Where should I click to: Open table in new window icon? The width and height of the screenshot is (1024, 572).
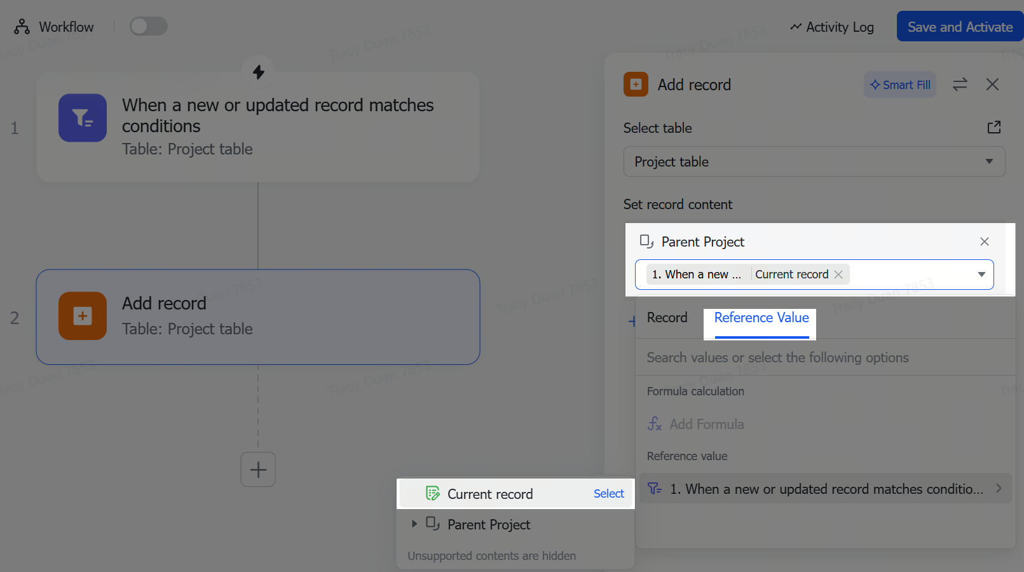coord(994,128)
